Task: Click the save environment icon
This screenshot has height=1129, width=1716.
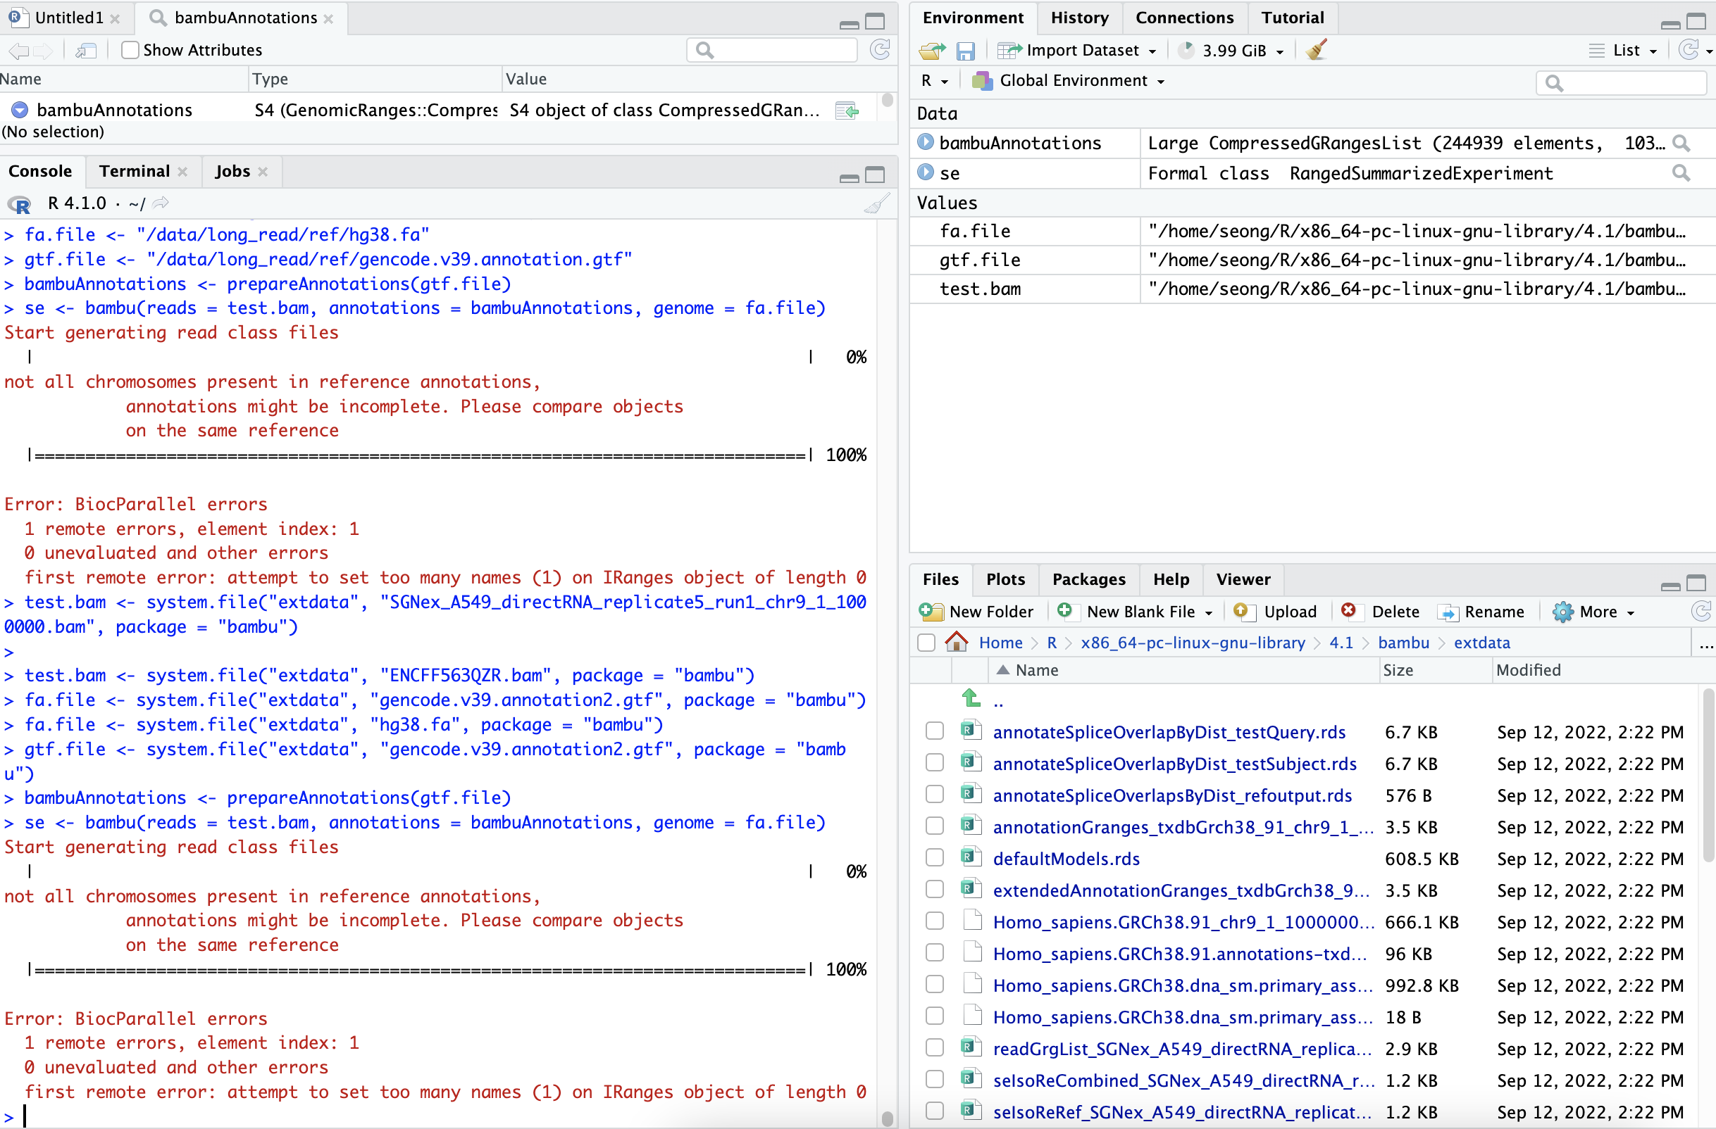Action: (964, 51)
